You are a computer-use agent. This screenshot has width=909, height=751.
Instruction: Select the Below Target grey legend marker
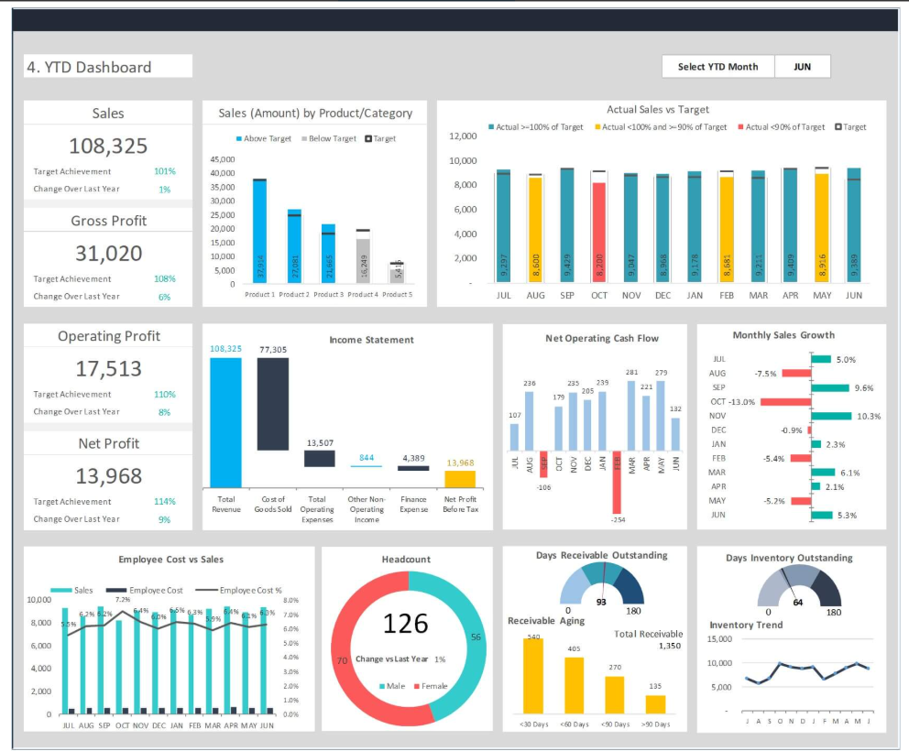pos(304,139)
